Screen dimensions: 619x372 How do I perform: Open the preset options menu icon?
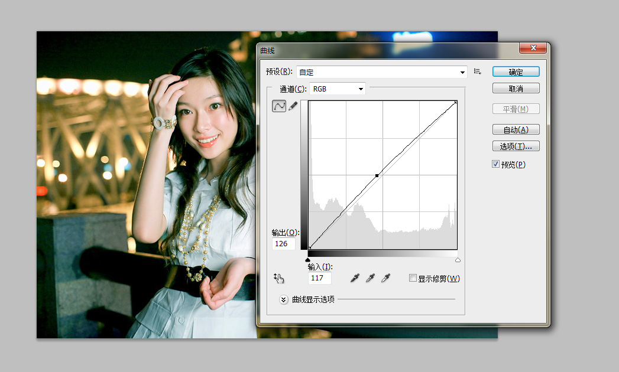(477, 71)
